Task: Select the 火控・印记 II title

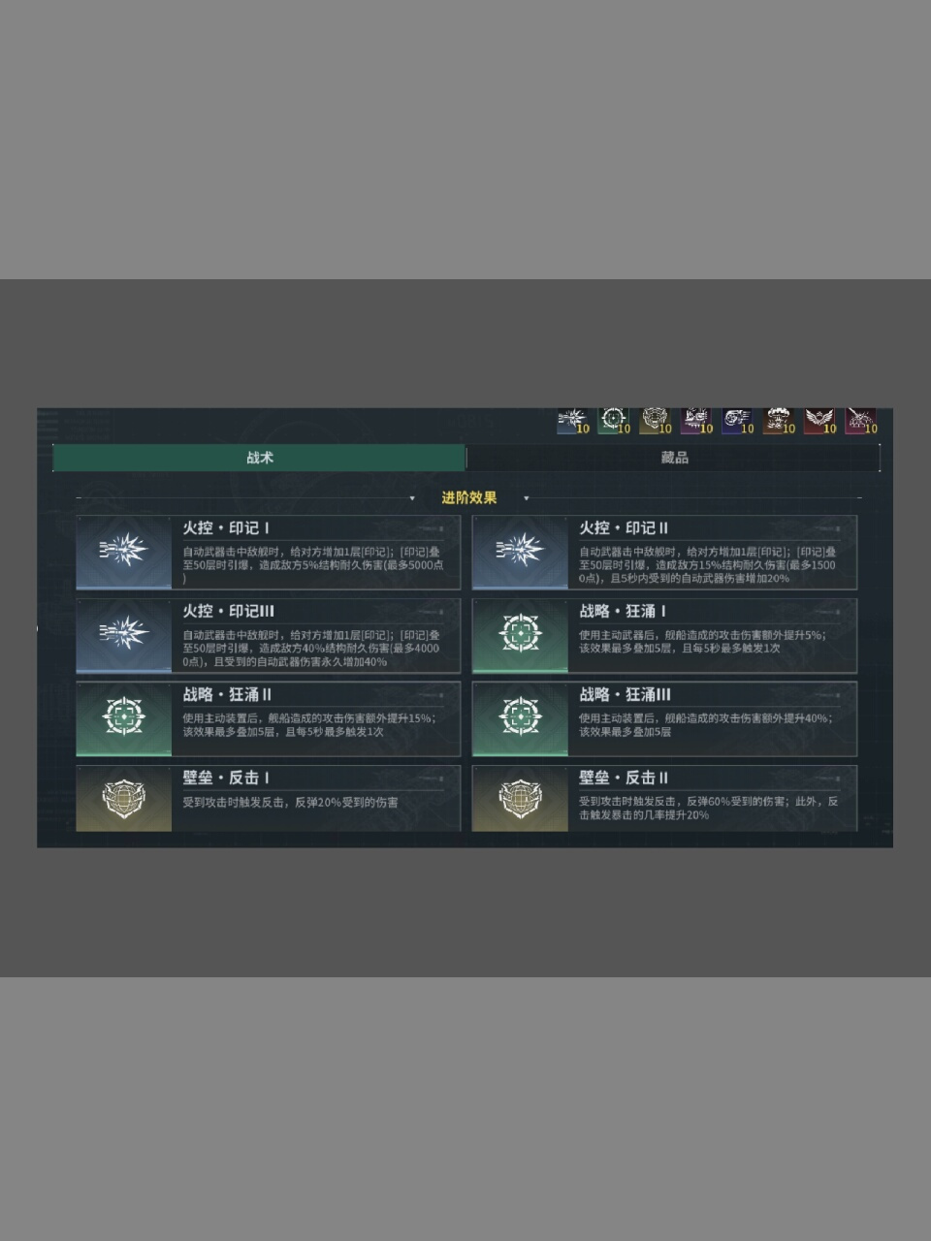Action: (x=624, y=528)
